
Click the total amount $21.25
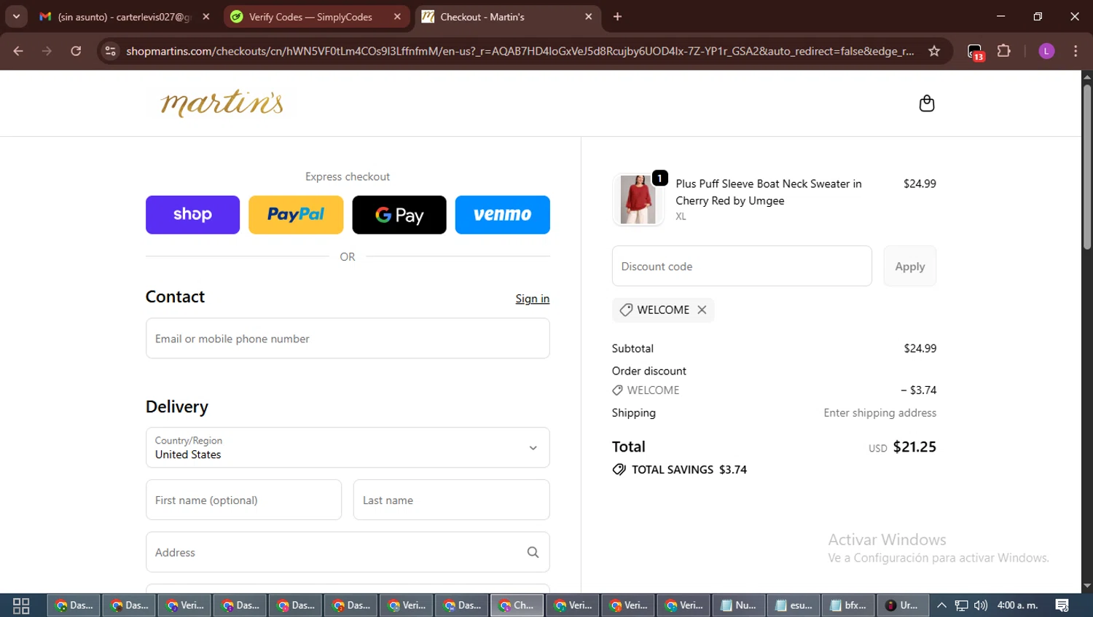[x=914, y=447]
